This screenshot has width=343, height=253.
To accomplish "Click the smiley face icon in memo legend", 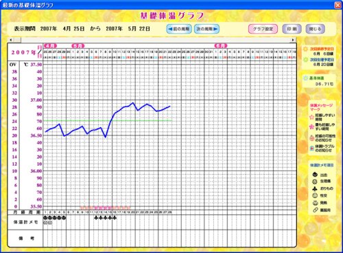I will click(315, 195).
